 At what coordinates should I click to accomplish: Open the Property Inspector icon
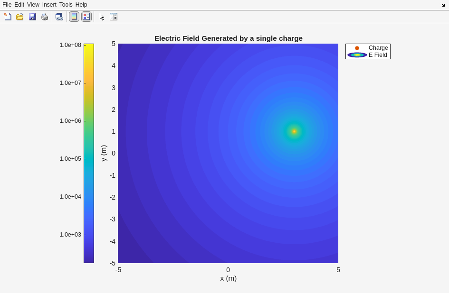coord(114,17)
